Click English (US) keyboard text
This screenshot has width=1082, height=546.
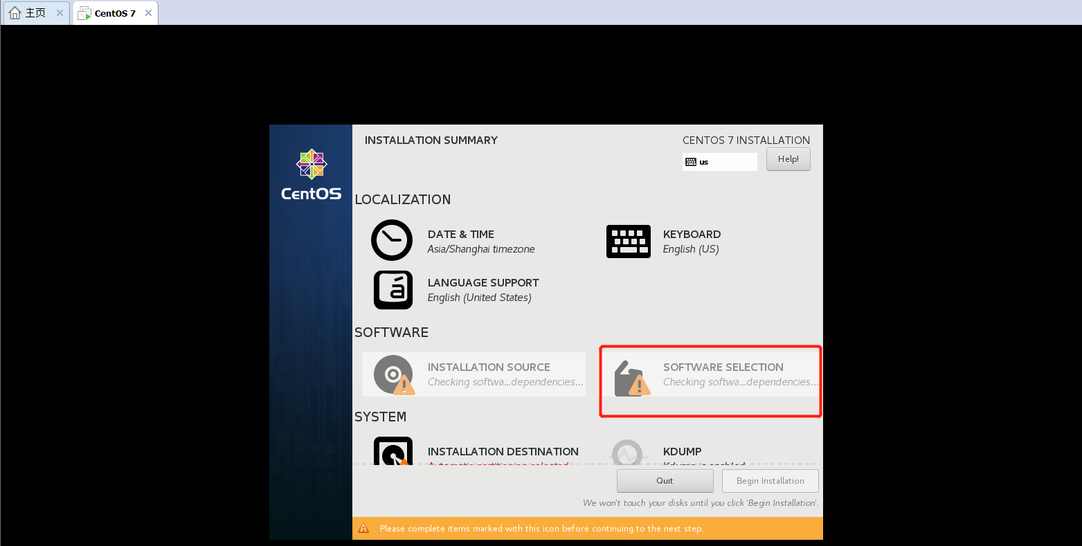coord(691,249)
